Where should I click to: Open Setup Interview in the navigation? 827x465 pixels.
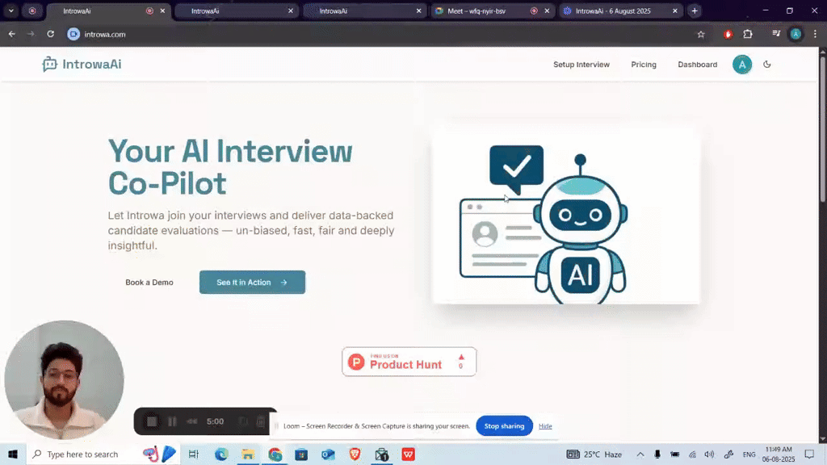[581, 65]
